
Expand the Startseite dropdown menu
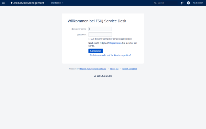coord(57,3)
